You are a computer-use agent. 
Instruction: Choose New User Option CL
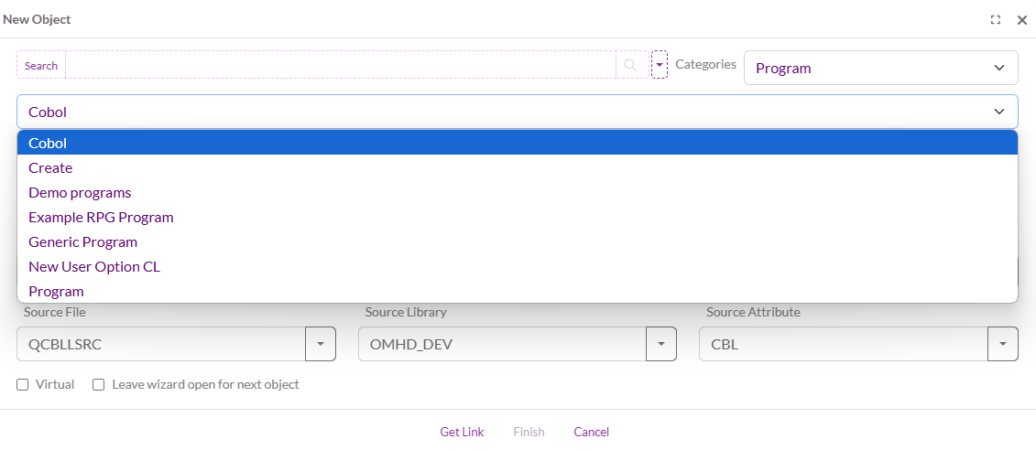pos(94,267)
